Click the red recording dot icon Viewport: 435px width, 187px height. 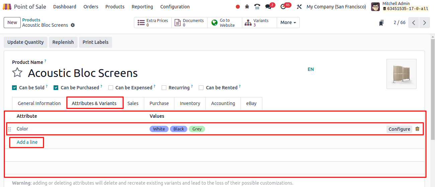[238, 7]
